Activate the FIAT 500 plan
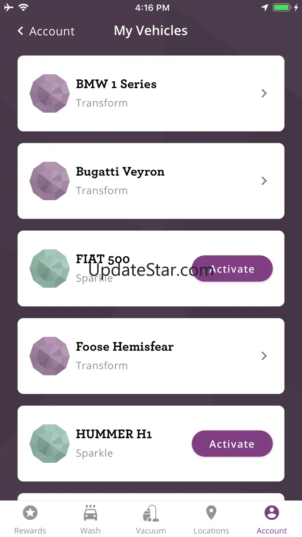 point(232,269)
